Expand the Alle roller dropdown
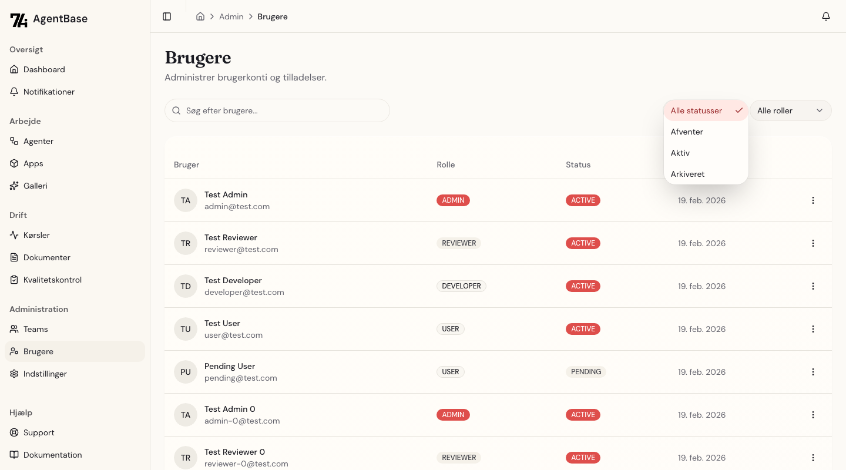The image size is (846, 470). [790, 110]
